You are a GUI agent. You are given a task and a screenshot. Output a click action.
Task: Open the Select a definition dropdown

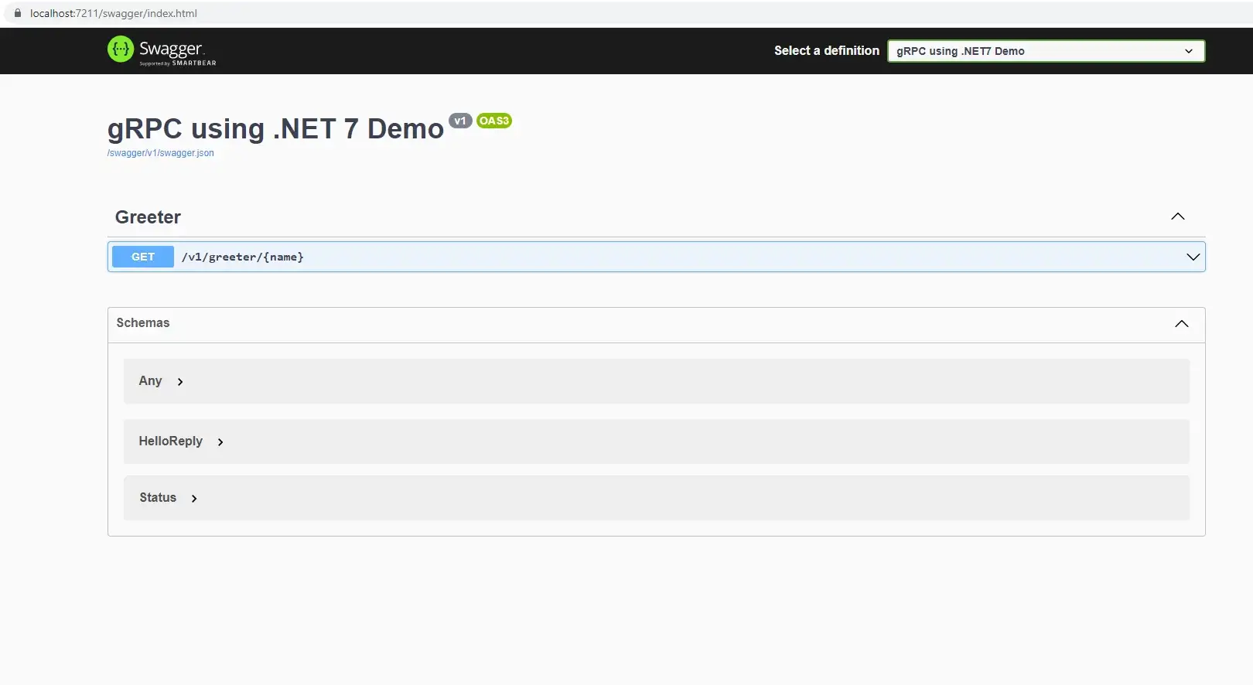(1045, 51)
